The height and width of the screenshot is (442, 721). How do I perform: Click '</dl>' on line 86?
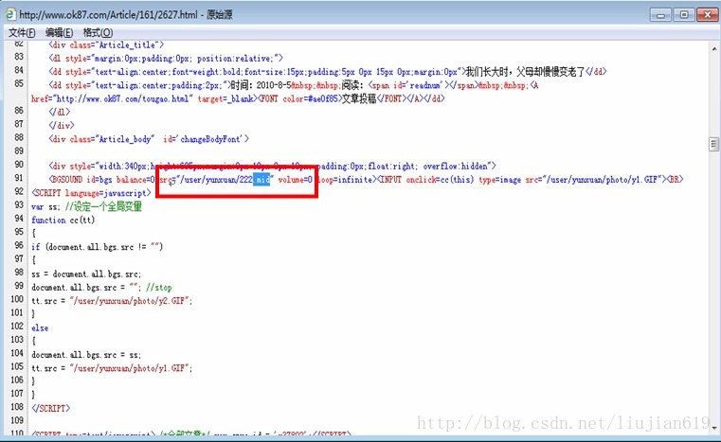[x=60, y=112]
